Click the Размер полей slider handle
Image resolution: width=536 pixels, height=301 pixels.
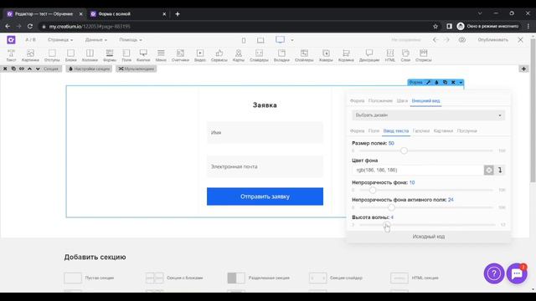(404, 150)
